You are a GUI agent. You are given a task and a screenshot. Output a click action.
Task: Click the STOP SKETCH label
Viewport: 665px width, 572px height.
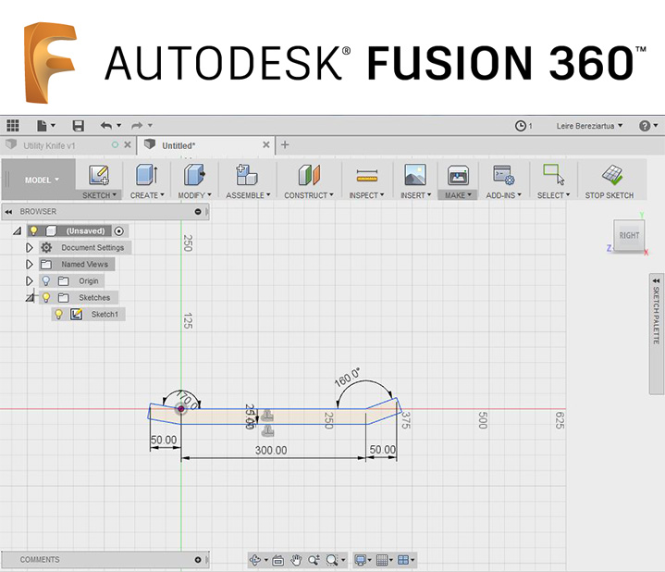coord(610,195)
